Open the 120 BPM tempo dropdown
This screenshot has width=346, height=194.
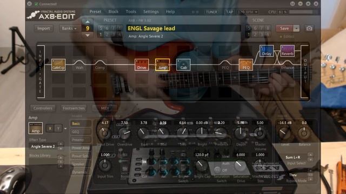[x=248, y=12]
